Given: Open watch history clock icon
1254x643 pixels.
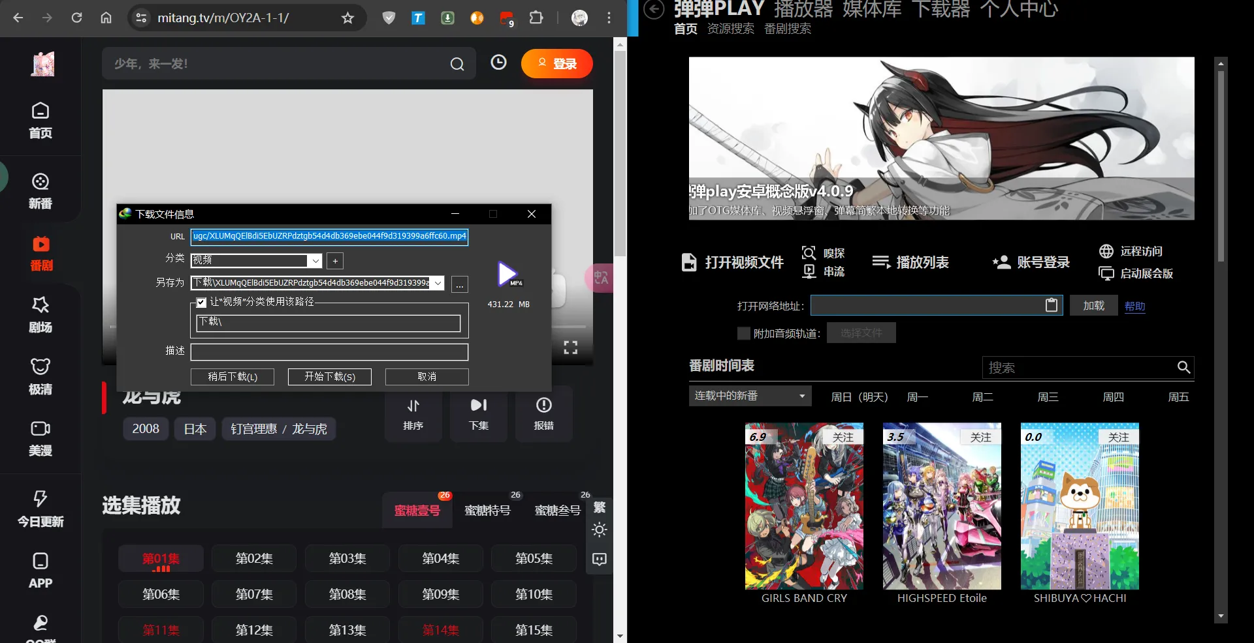Looking at the screenshot, I should tap(498, 63).
